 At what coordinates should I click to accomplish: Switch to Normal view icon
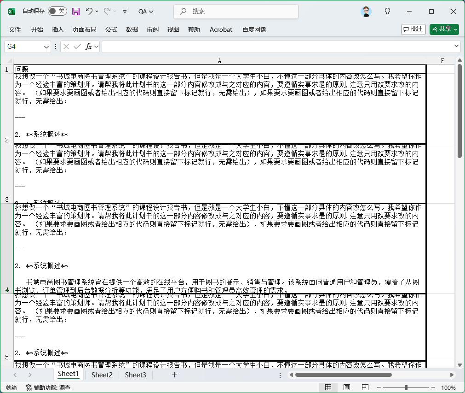pyautogui.click(x=328, y=387)
